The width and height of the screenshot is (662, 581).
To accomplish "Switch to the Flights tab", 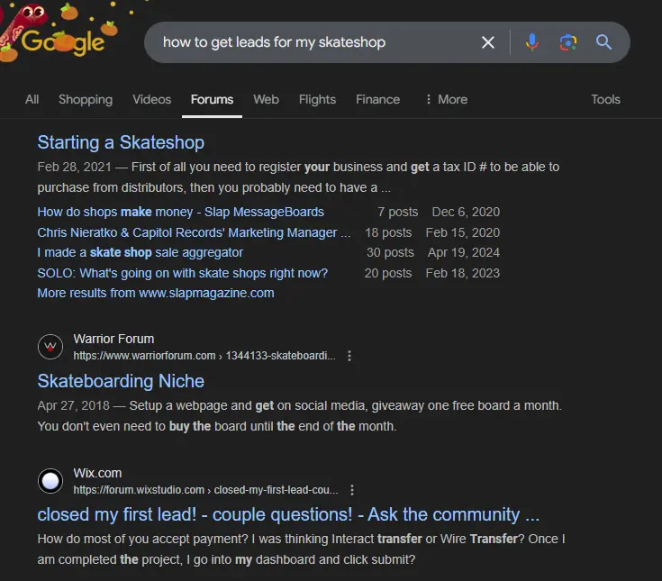I will tap(317, 99).
